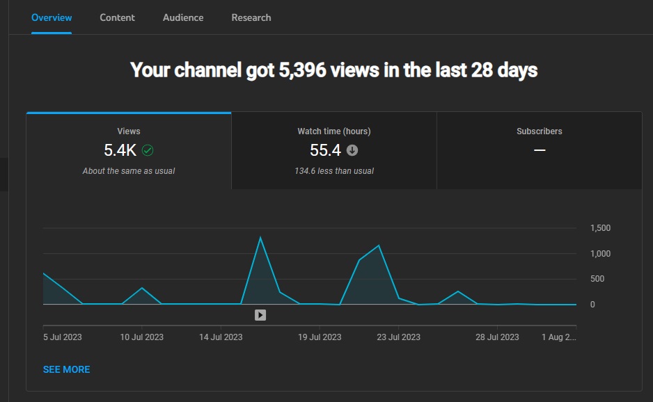Click the 5 Jul 2023 date label
Viewport: 653px width, 402px height.
click(x=63, y=337)
